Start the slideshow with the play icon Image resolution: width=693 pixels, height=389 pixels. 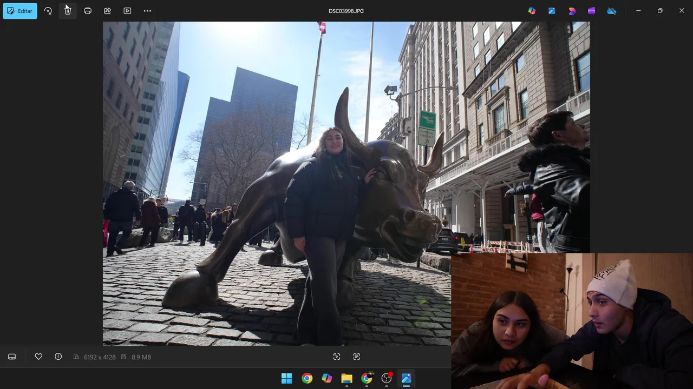coord(127,11)
